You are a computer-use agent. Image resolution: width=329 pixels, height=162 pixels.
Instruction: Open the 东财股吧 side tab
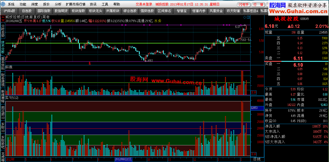tap(3, 142)
